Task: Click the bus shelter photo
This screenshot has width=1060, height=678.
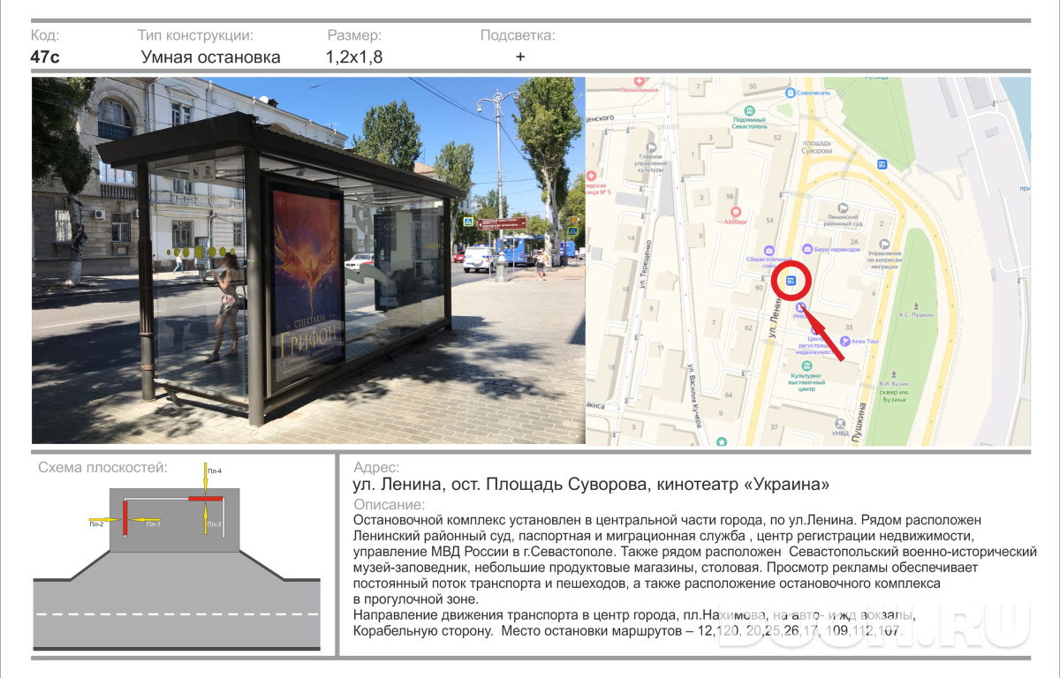Action: point(308,260)
